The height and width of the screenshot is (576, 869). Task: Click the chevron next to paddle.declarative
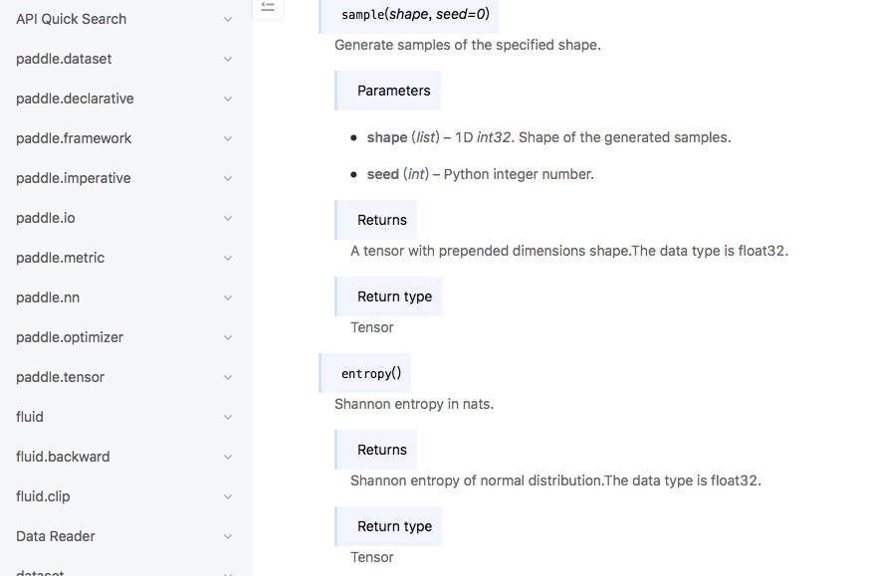pos(228,99)
